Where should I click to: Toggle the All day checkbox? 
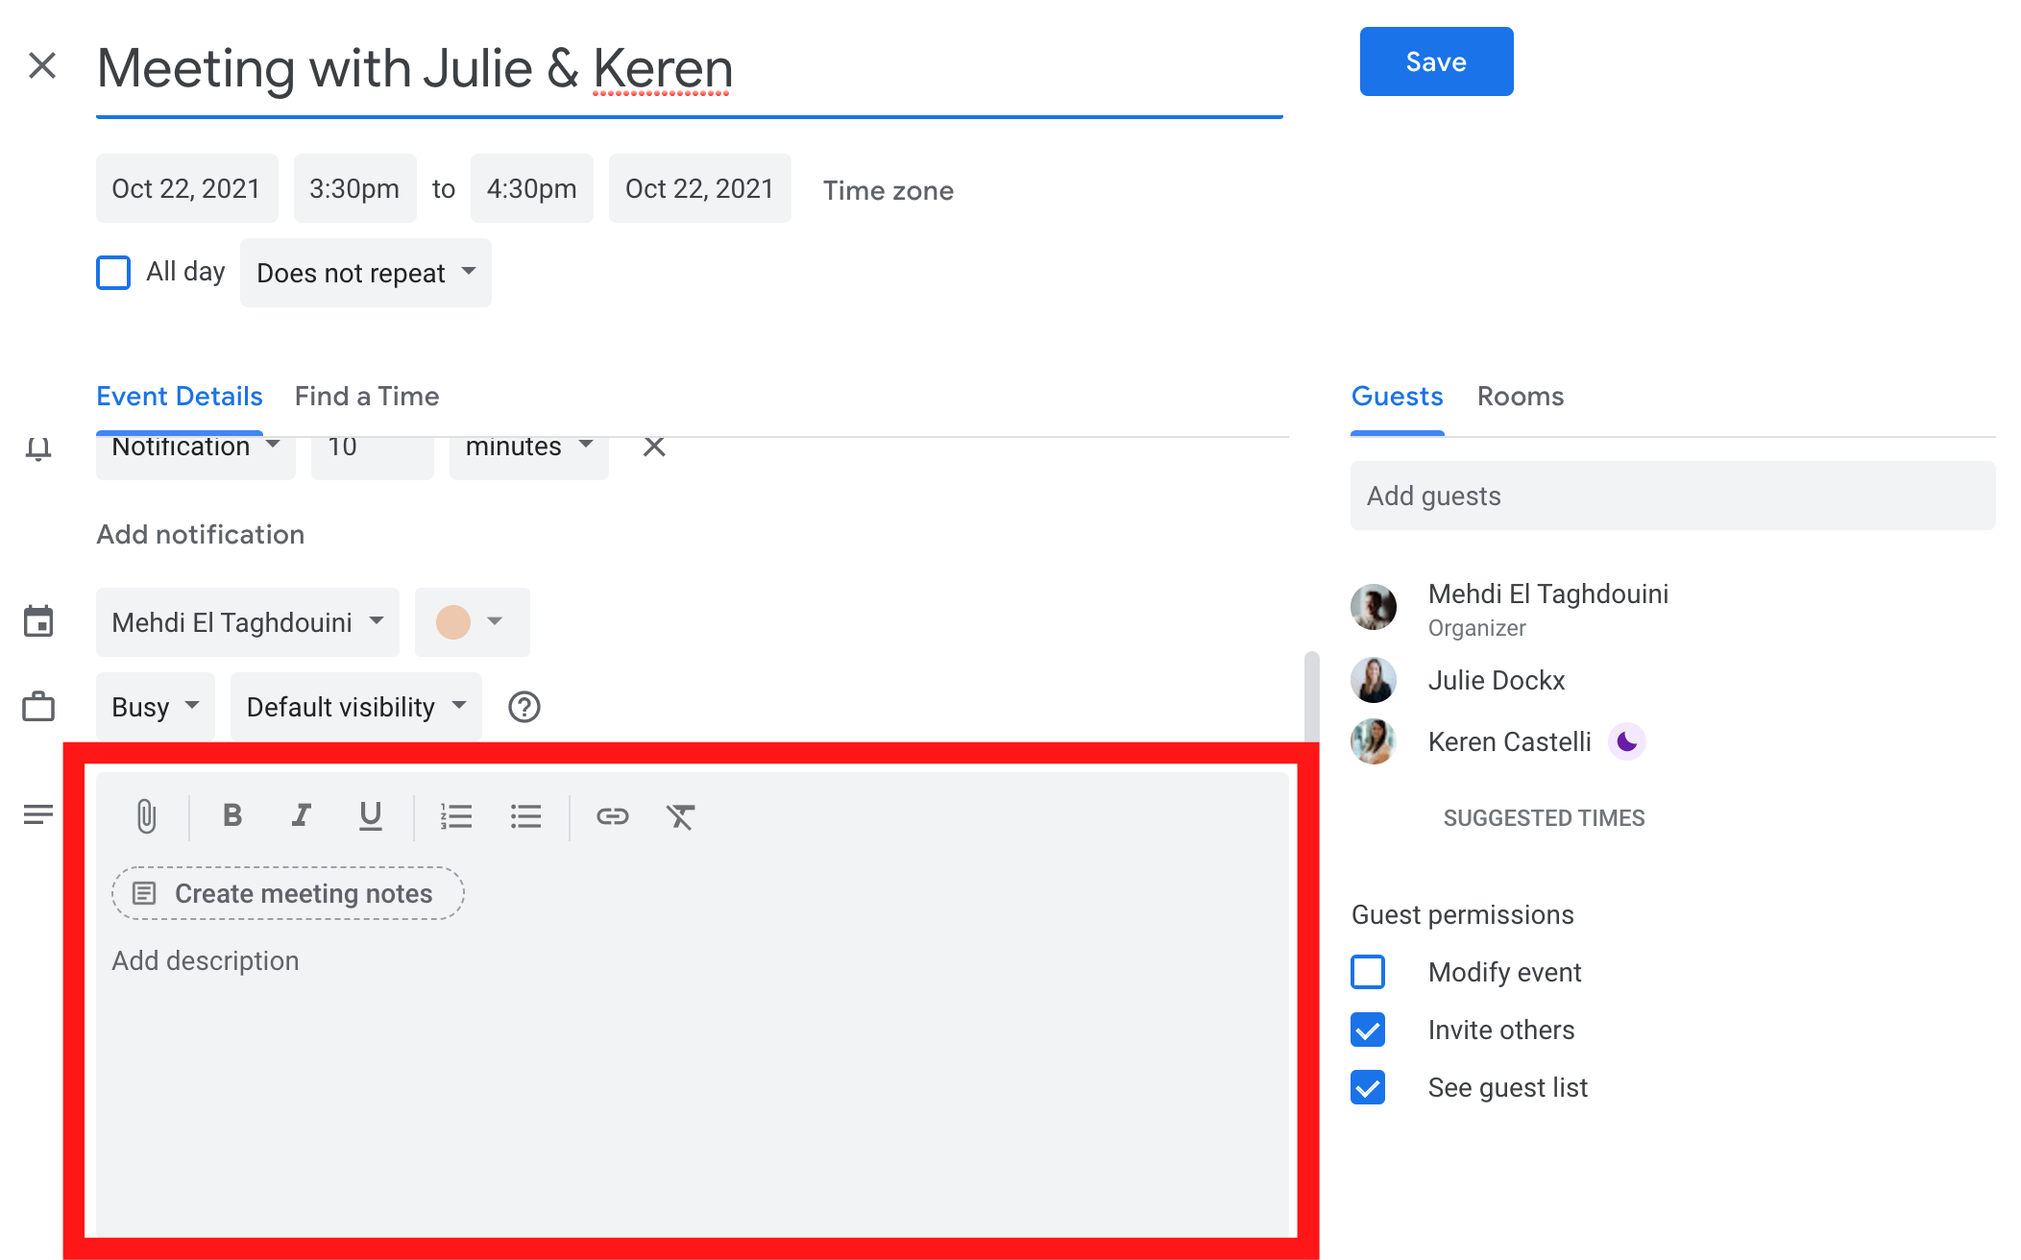point(113,273)
